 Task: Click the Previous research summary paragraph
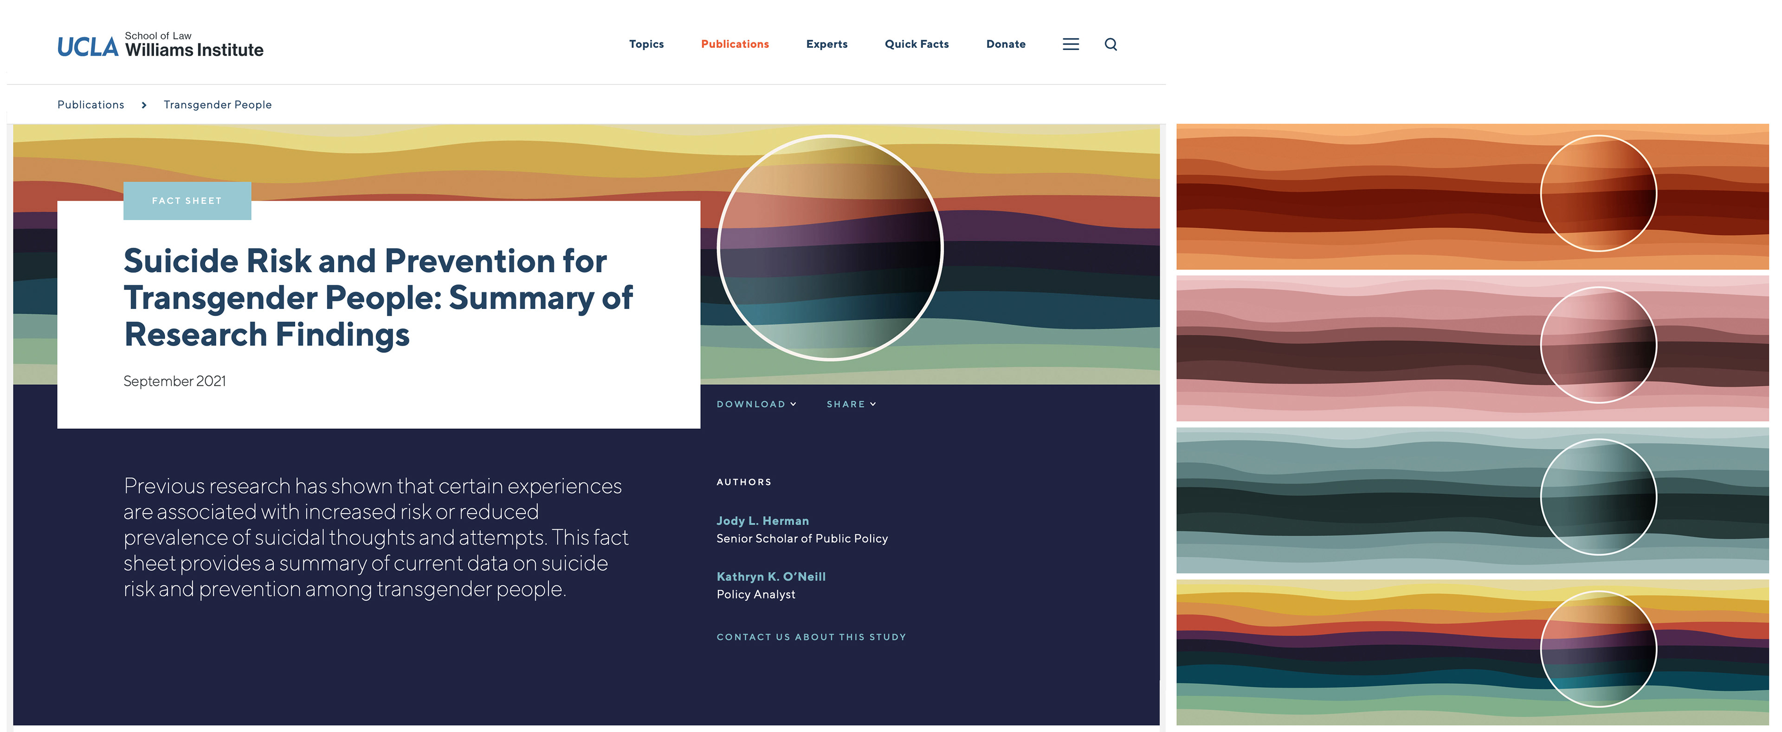375,537
